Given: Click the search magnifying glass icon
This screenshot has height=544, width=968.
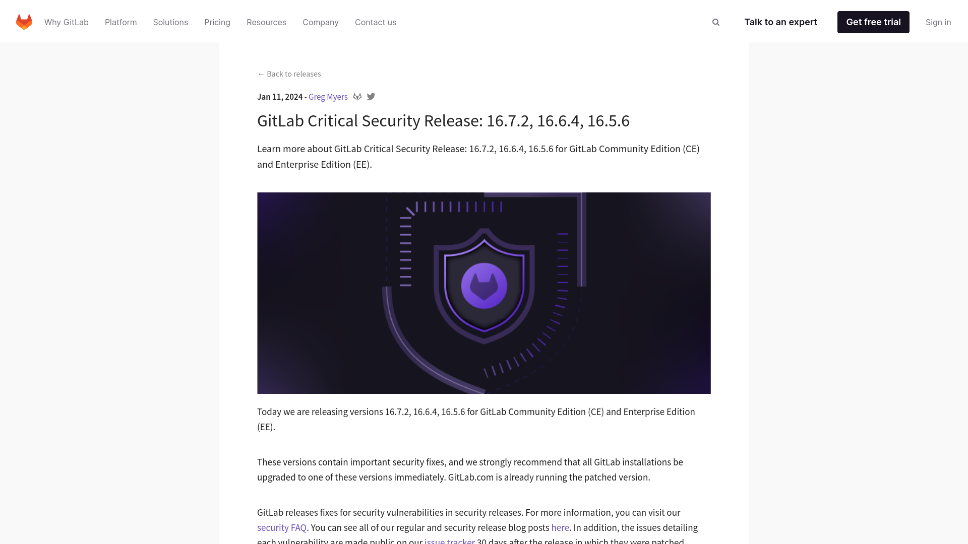Looking at the screenshot, I should coord(716,22).
